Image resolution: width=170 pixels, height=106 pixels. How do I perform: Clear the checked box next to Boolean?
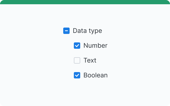77,75
